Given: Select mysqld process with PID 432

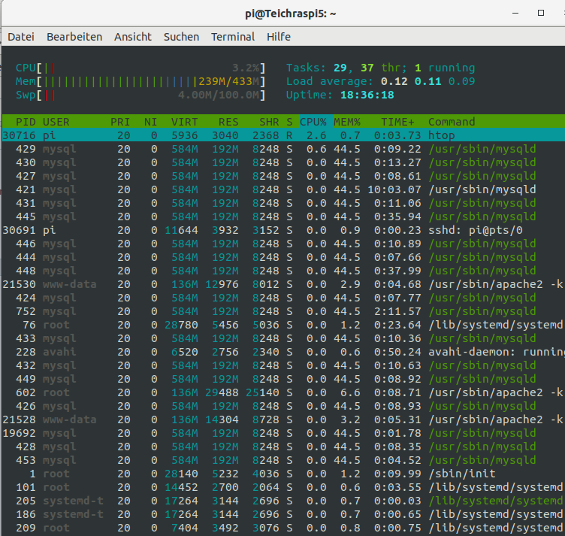Looking at the screenshot, I should pyautogui.click(x=283, y=365).
